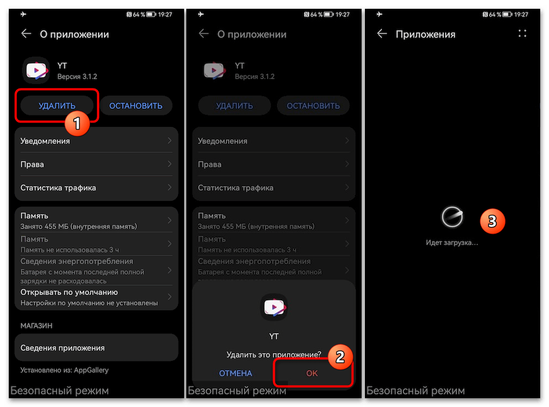The width and height of the screenshot is (549, 407).
Task: Open Уведомления settings in first screen
Action: tap(96, 141)
